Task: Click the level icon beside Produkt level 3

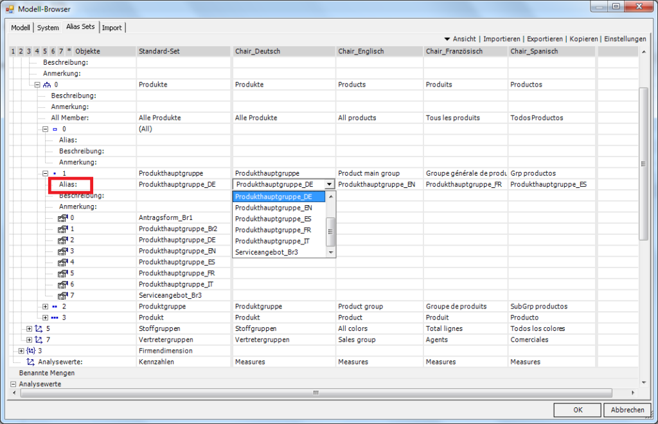Action: [x=55, y=317]
